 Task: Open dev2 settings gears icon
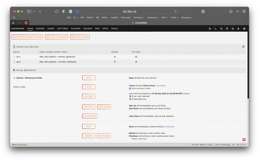point(136,62)
